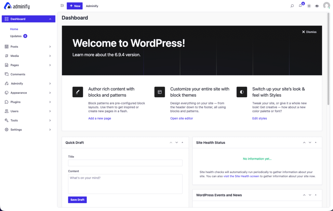Click the Adminify logo
Viewport: 333px width, 211px height.
click(x=17, y=6)
